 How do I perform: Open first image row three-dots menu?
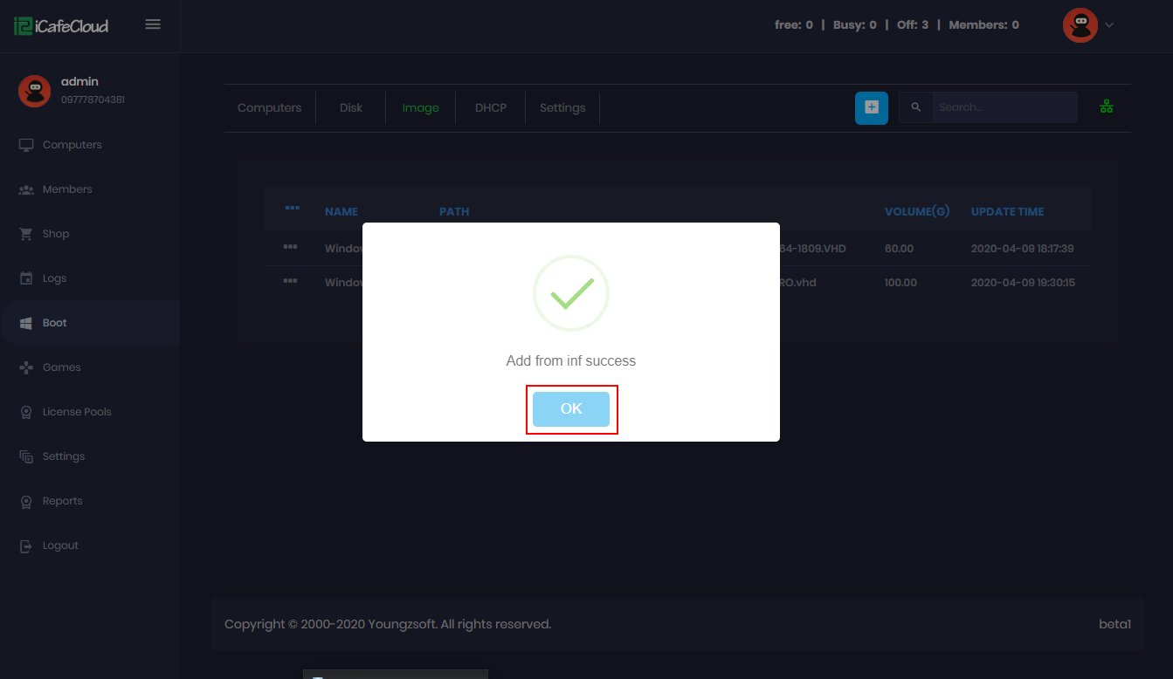(x=291, y=248)
